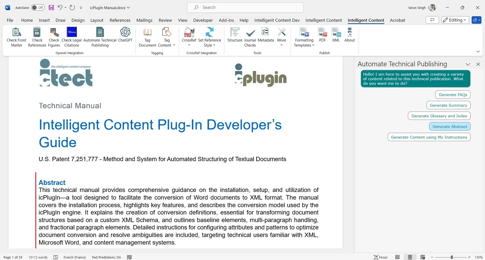This screenshot has height=260, width=485.
Task: Click Generate Glossary and Index
Action: click(439, 116)
